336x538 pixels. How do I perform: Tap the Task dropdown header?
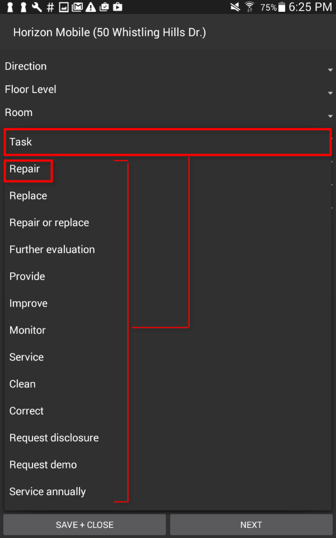(x=168, y=142)
